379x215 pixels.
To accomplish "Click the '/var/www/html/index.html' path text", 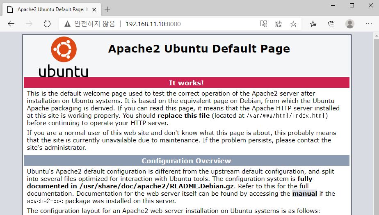I will [x=286, y=116].
